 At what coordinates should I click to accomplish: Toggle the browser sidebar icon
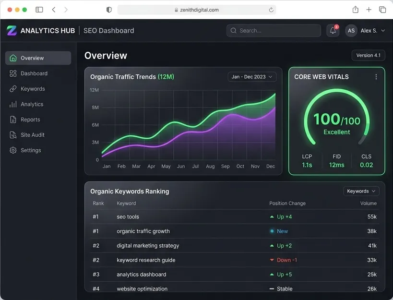coord(39,10)
